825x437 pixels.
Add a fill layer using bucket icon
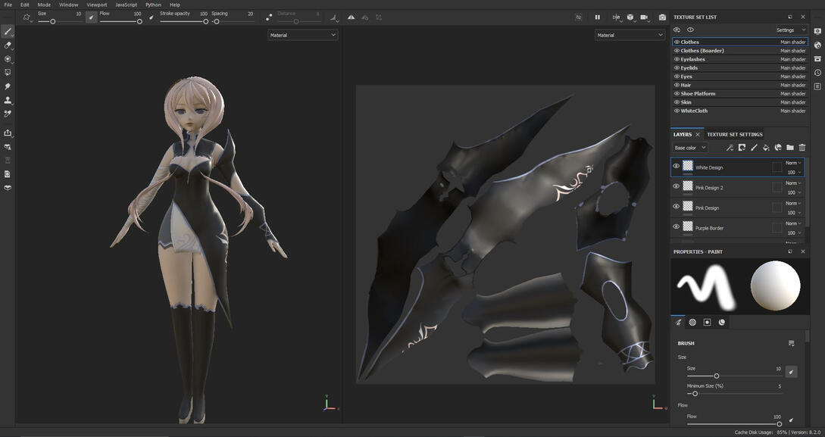[766, 148]
